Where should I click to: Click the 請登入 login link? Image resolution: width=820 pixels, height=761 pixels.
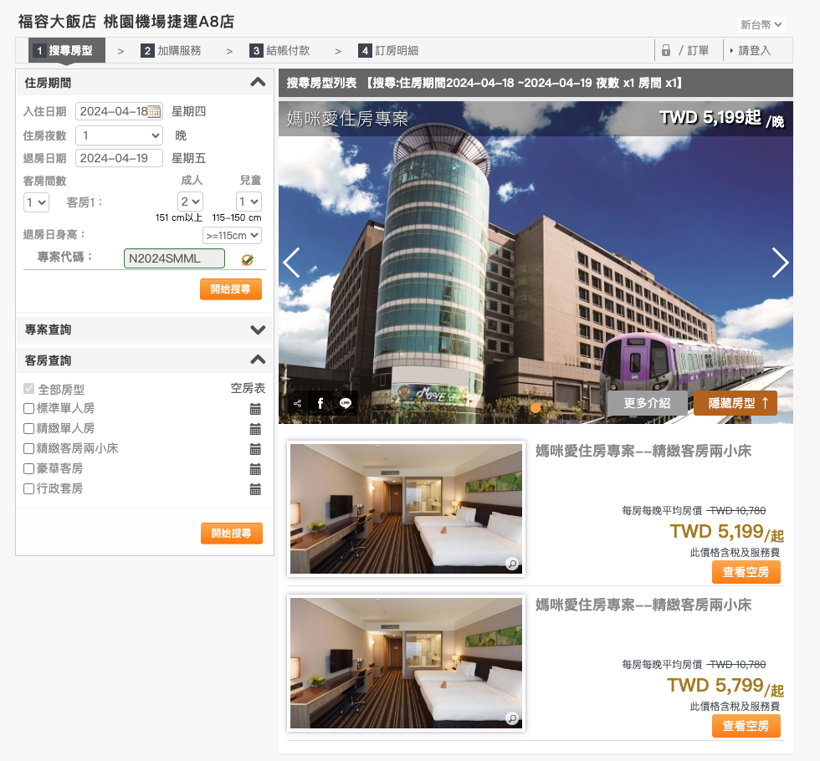click(754, 51)
